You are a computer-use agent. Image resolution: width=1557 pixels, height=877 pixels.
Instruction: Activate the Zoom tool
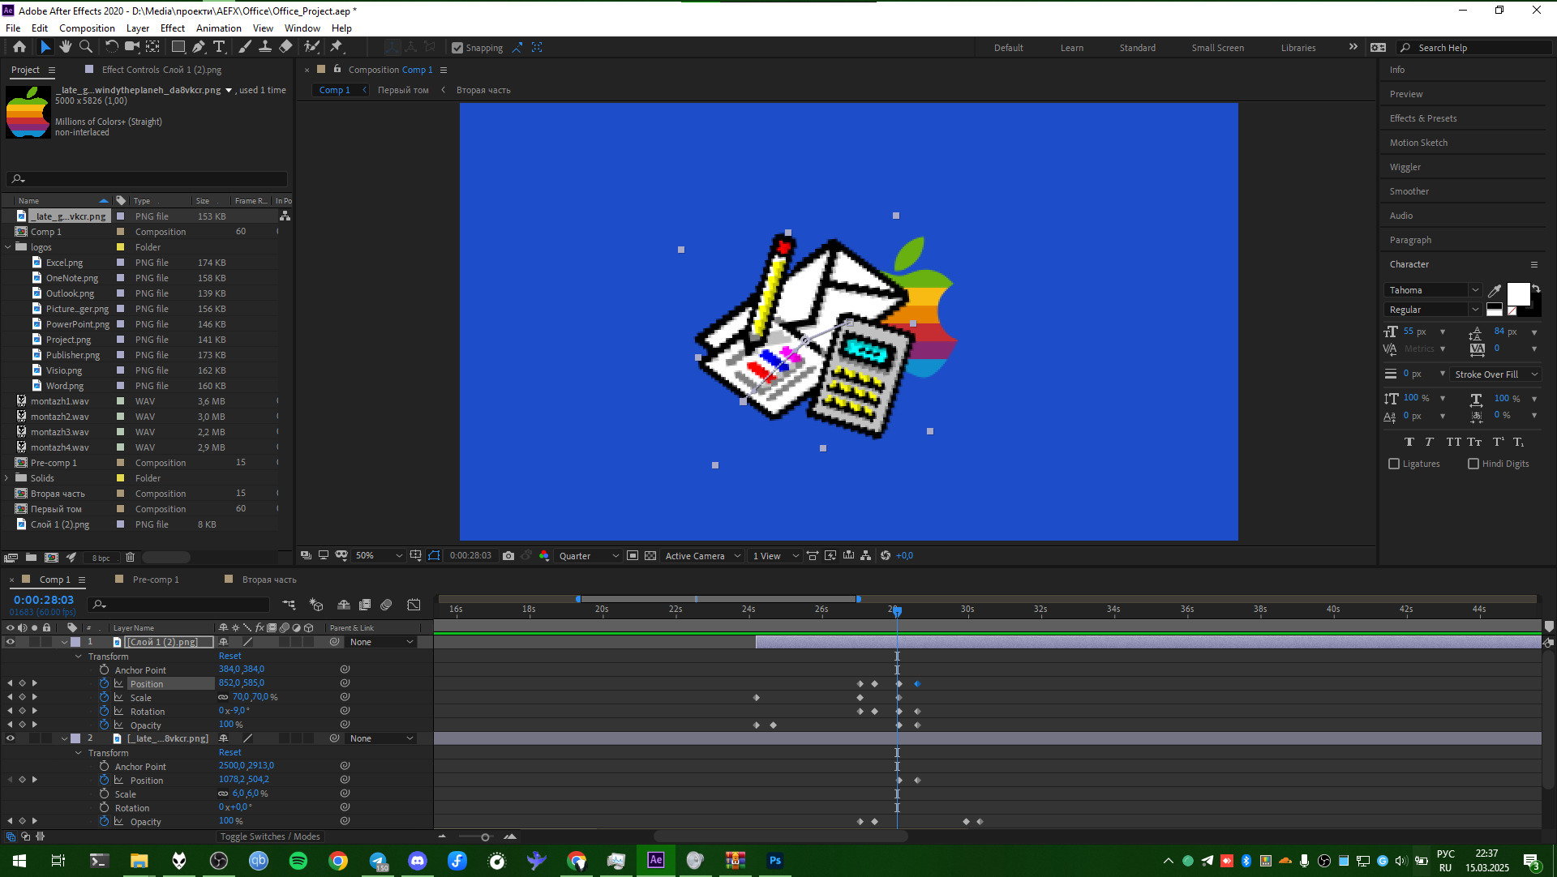point(85,47)
